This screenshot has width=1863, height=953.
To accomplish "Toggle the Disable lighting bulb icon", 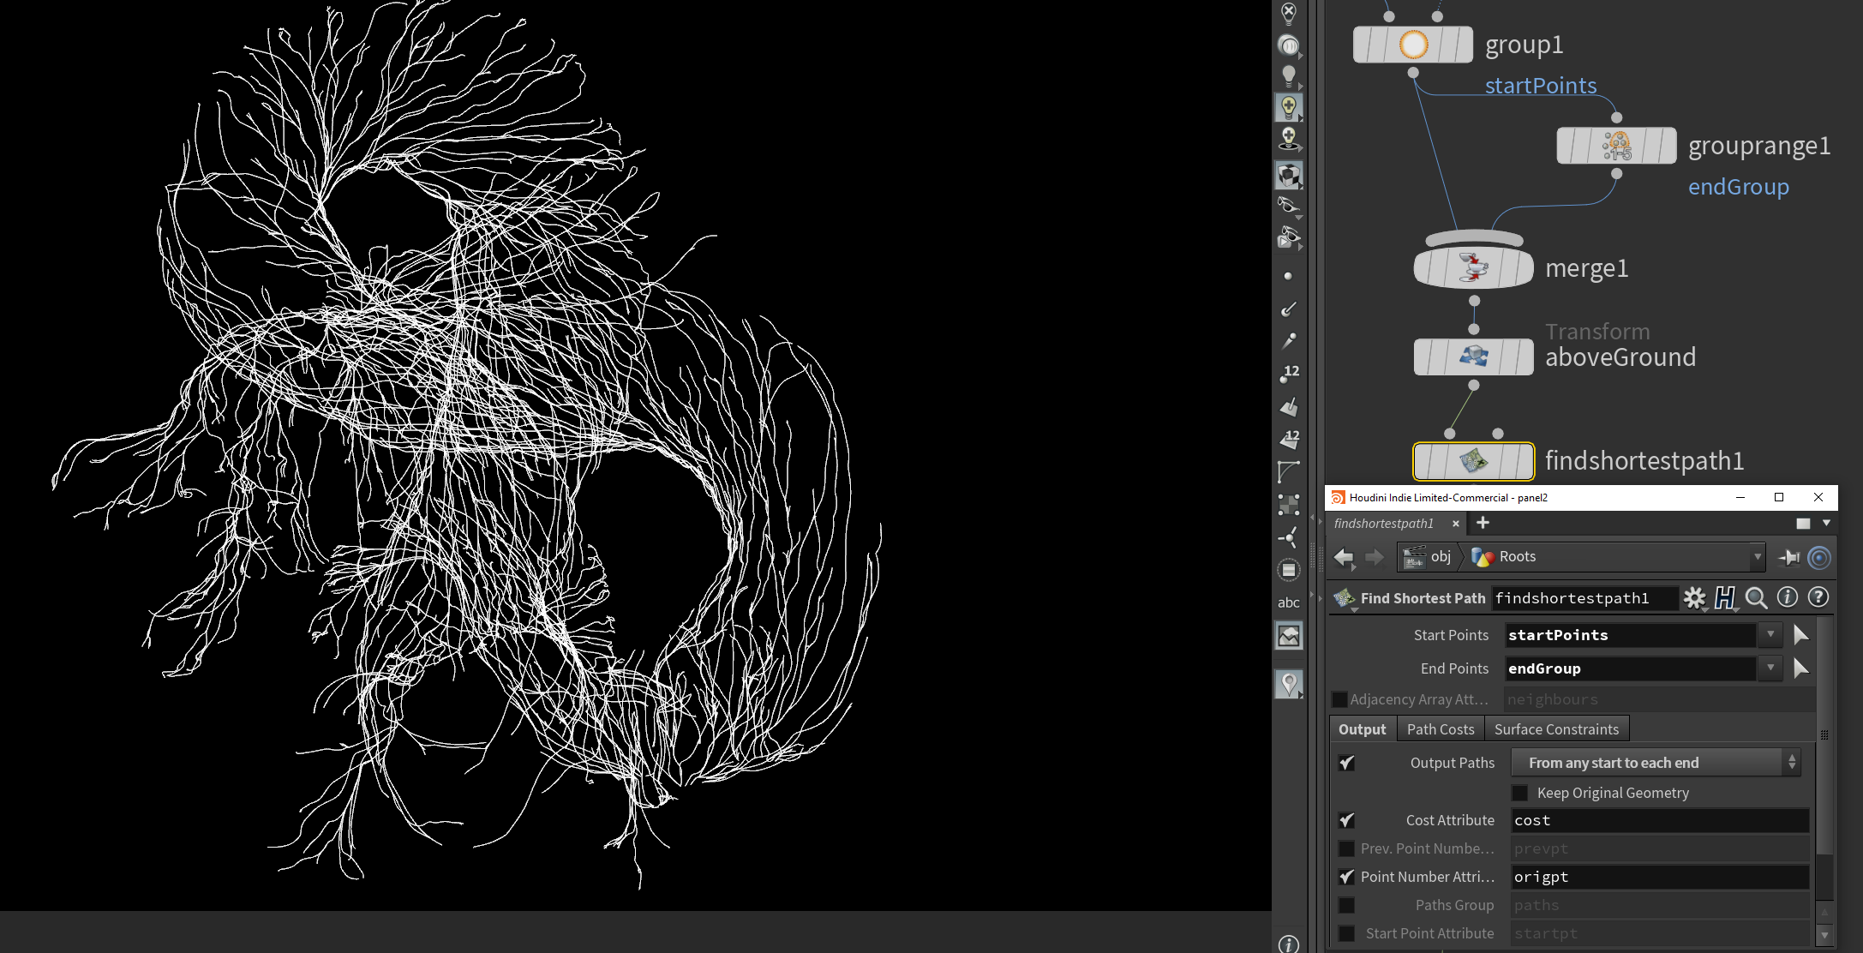I will point(1289,13).
